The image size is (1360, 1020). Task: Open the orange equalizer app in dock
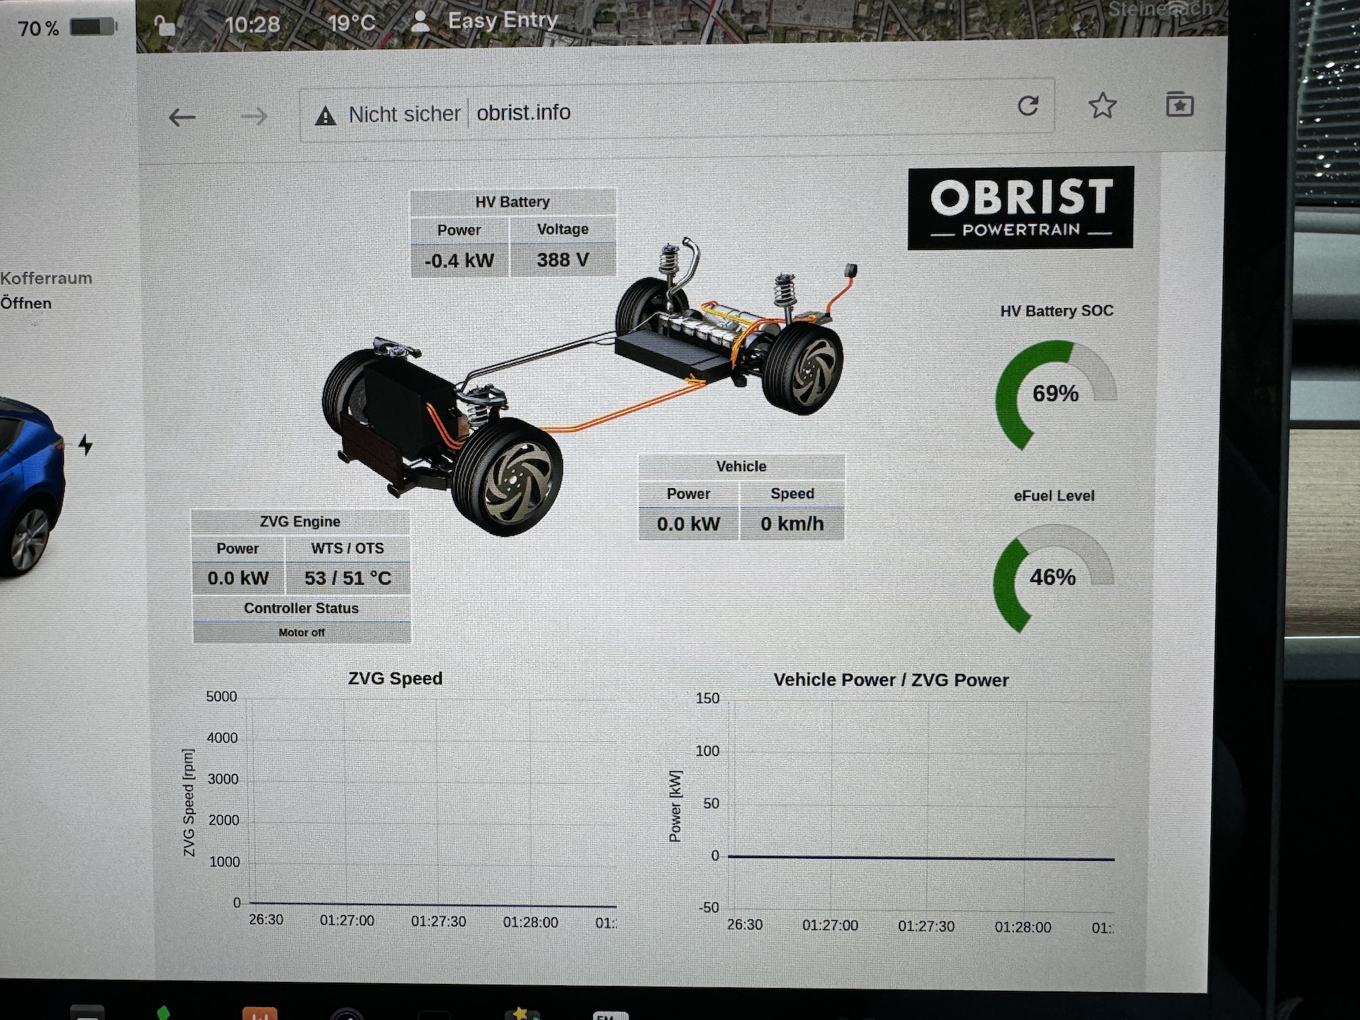point(259,1013)
